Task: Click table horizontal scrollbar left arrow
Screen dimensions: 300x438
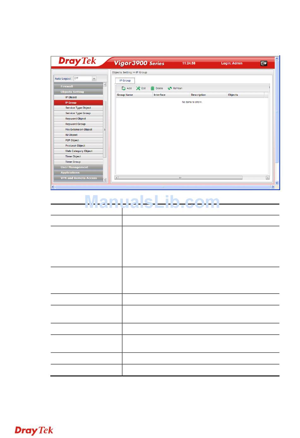Action: [x=116, y=178]
